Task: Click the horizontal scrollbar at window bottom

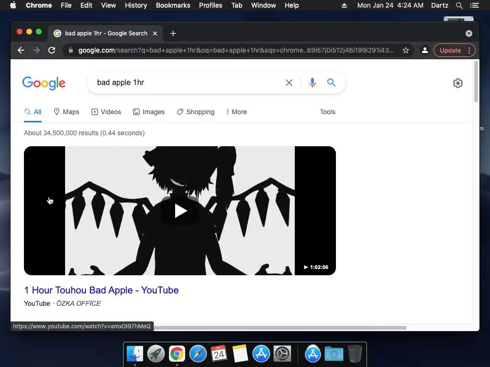Action: pyautogui.click(x=279, y=328)
